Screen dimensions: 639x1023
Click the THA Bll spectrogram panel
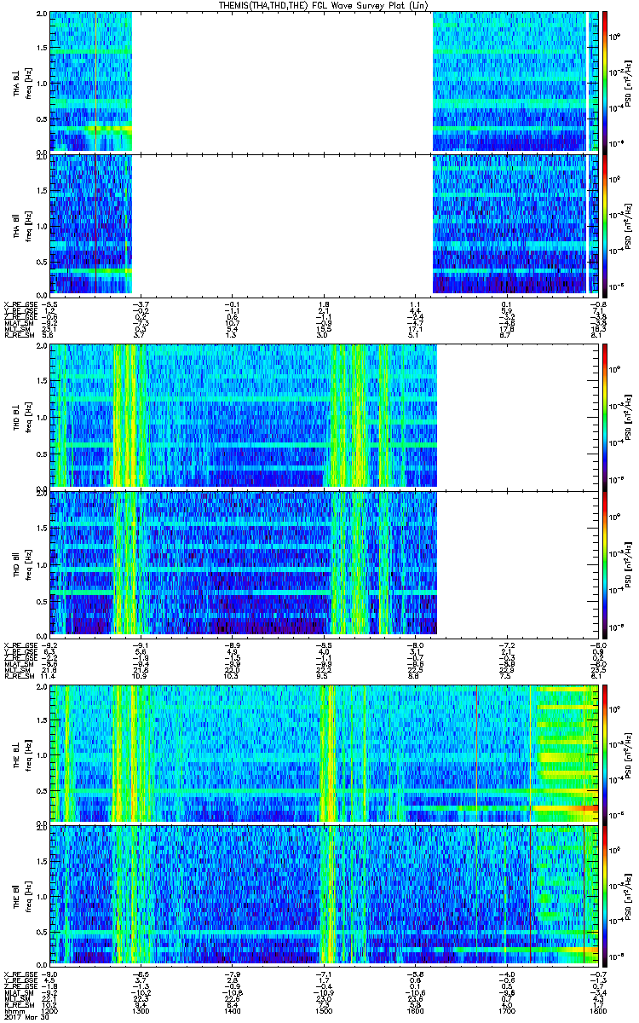(x=323, y=224)
